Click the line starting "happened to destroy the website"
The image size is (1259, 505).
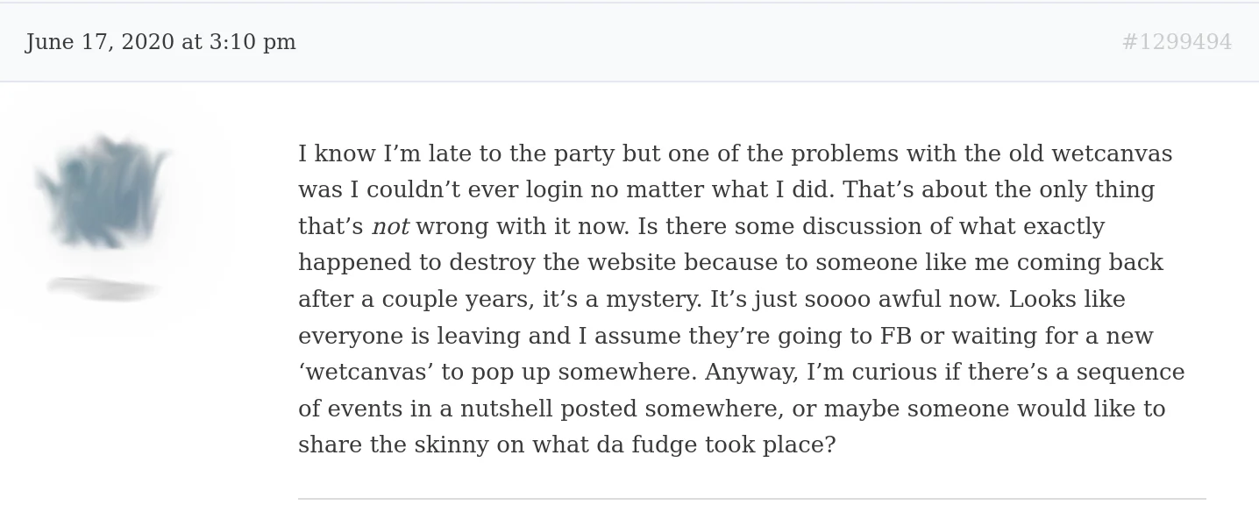[x=729, y=264]
